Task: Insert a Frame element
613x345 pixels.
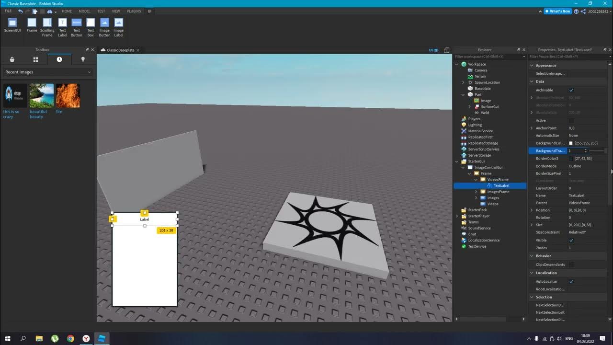Action: (x=32, y=26)
